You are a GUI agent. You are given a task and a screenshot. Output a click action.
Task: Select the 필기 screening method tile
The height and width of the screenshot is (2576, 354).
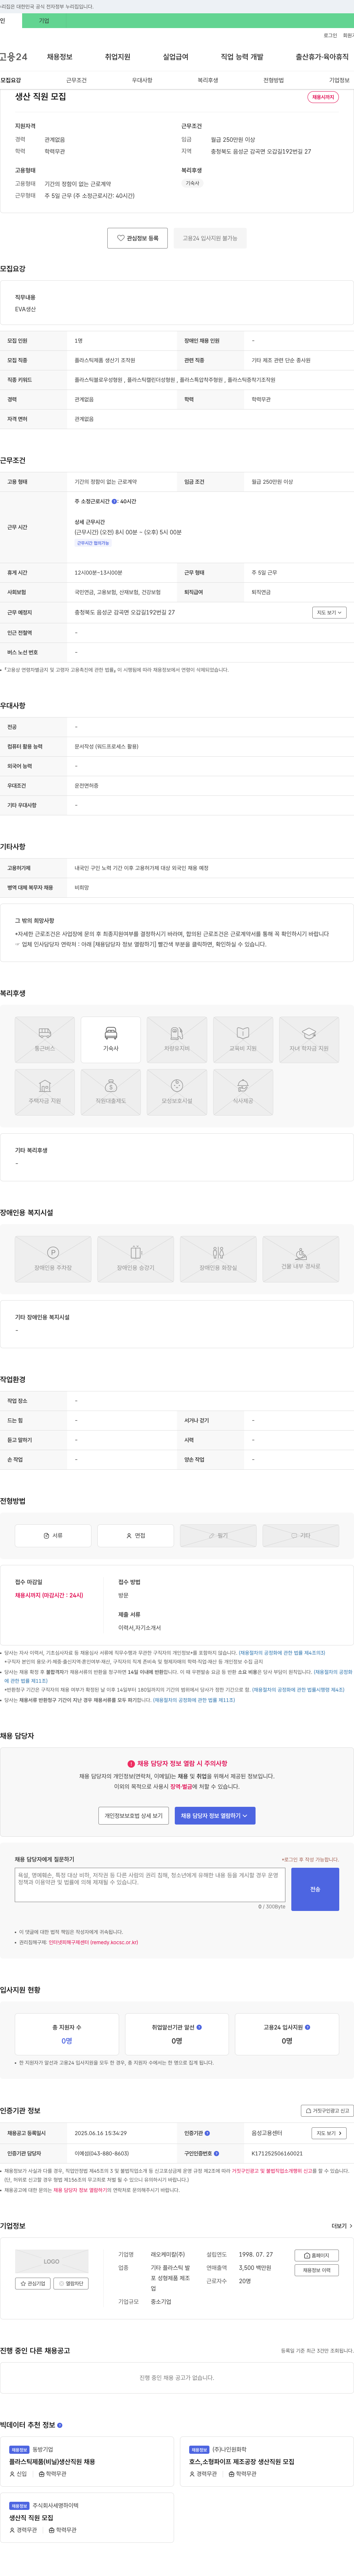point(218,1535)
